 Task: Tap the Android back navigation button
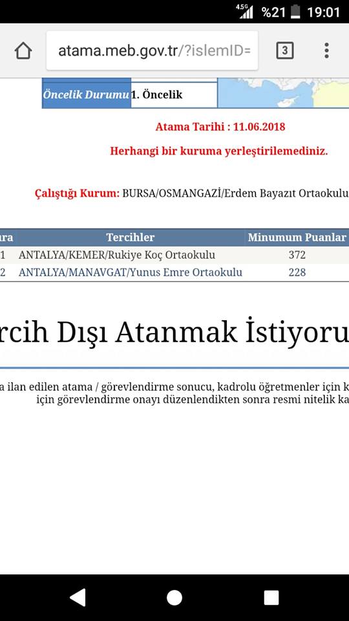point(78,598)
